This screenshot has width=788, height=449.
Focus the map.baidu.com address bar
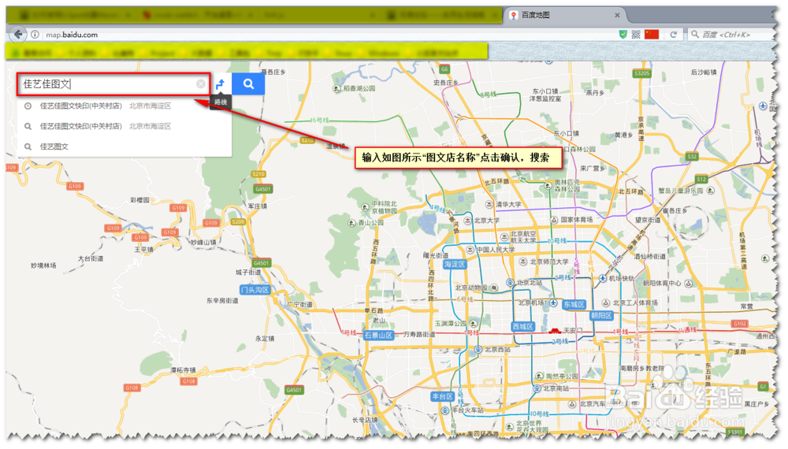pos(322,35)
